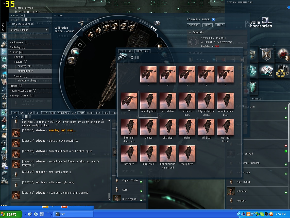The height and width of the screenshot is (218, 290).
Task: Open the masked face Help sidebar icon
Action: click(4, 165)
